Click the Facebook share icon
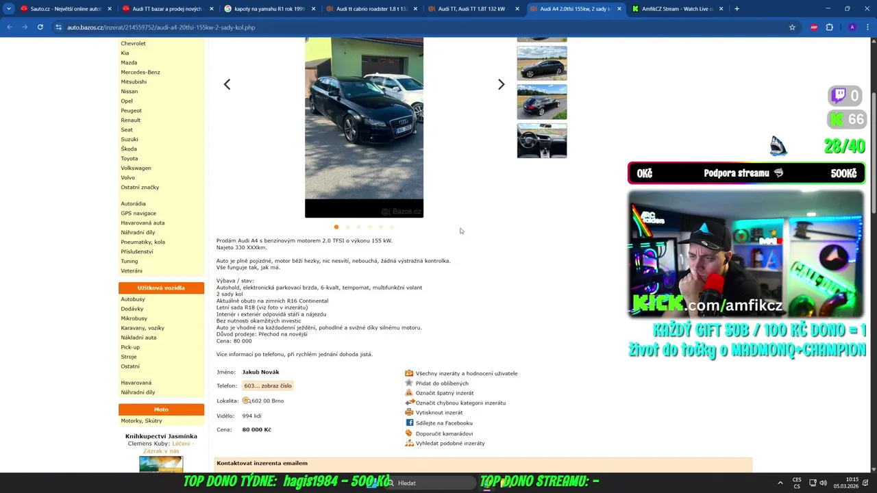The width and height of the screenshot is (877, 493). pyautogui.click(x=409, y=422)
